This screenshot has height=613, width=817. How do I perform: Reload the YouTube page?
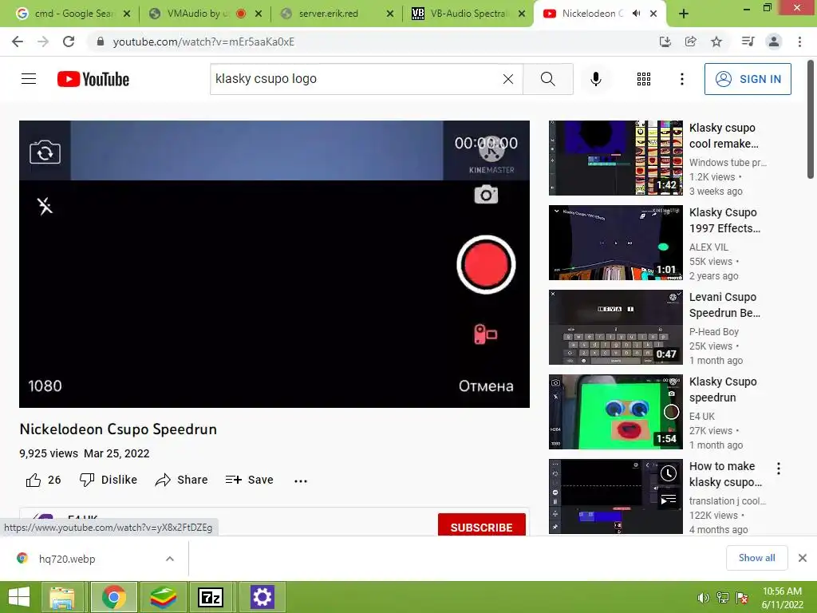pos(69,42)
